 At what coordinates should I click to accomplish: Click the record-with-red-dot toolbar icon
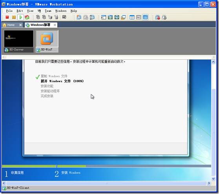tap(157, 17)
